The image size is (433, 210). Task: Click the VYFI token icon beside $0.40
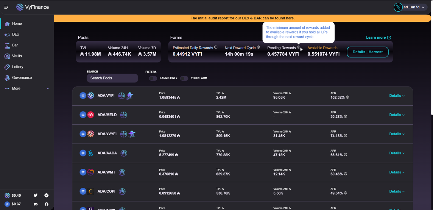click(7, 195)
